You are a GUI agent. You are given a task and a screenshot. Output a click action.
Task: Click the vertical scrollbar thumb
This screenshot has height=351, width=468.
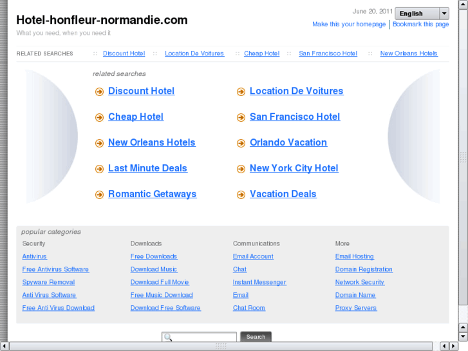pos(463,157)
